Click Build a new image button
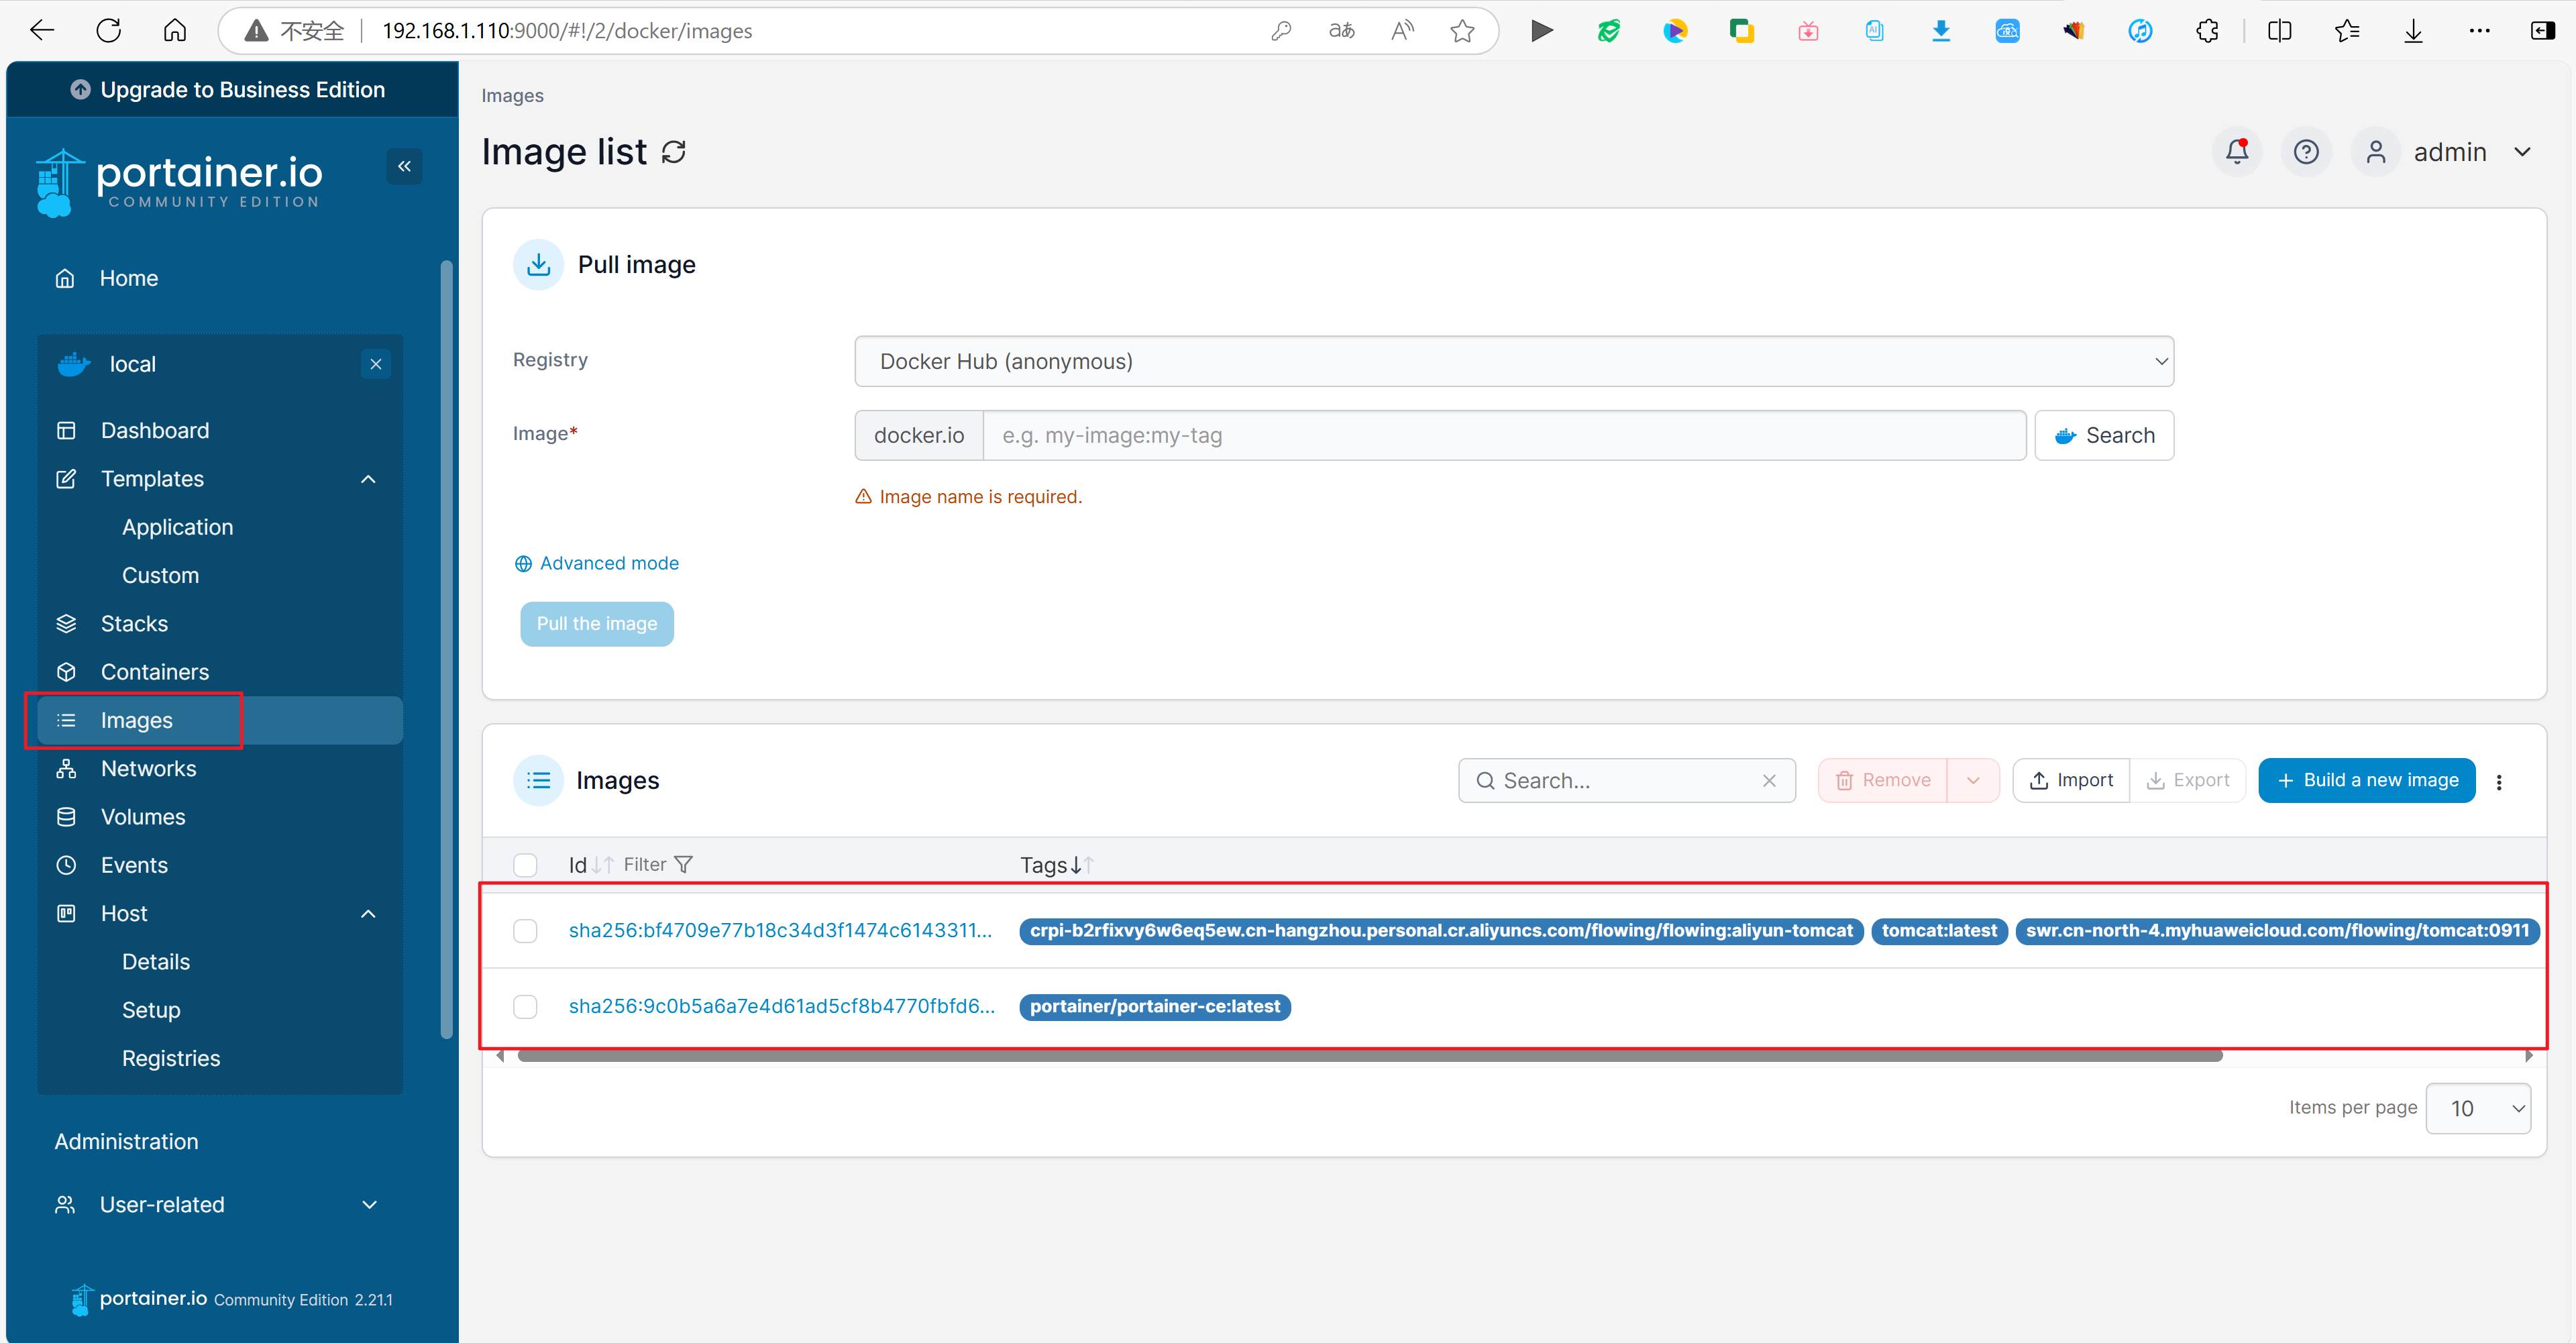 (x=2366, y=780)
